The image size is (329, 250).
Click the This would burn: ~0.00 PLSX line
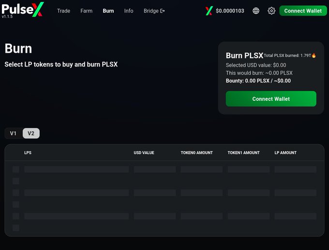tap(259, 73)
